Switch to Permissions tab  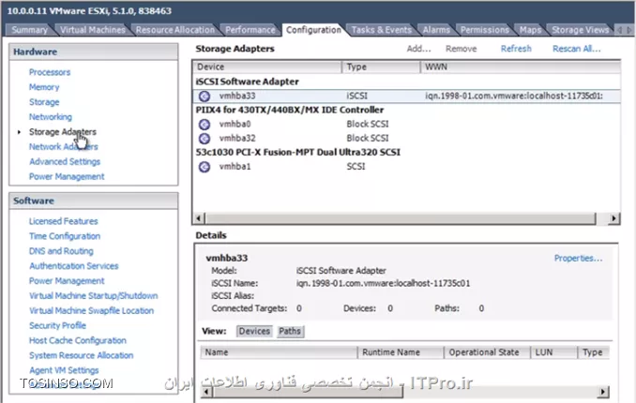point(484,30)
